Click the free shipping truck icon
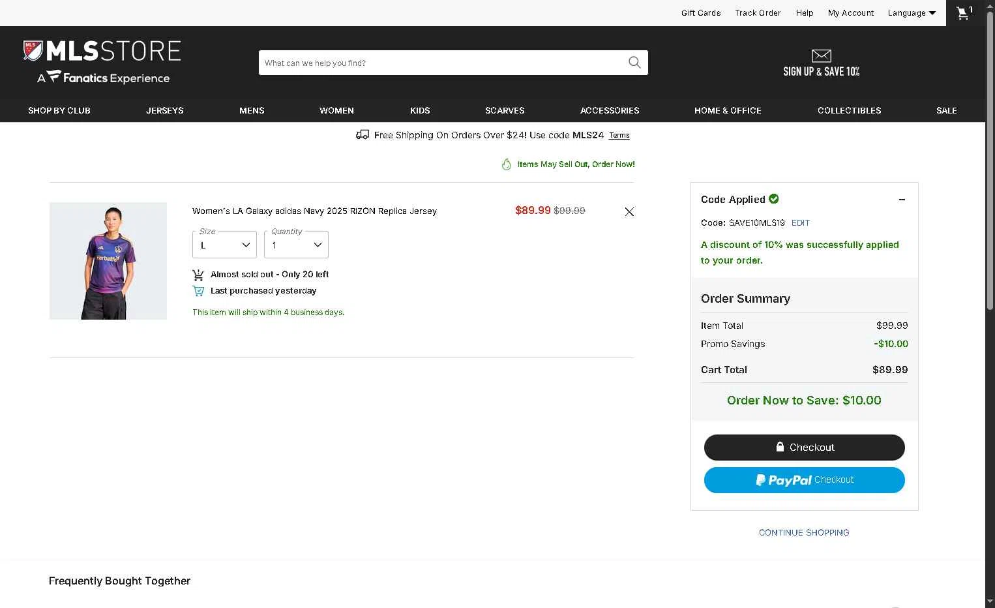This screenshot has height=608, width=995. pyautogui.click(x=363, y=134)
